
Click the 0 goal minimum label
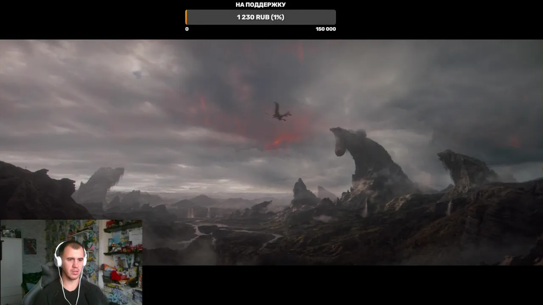[187, 29]
